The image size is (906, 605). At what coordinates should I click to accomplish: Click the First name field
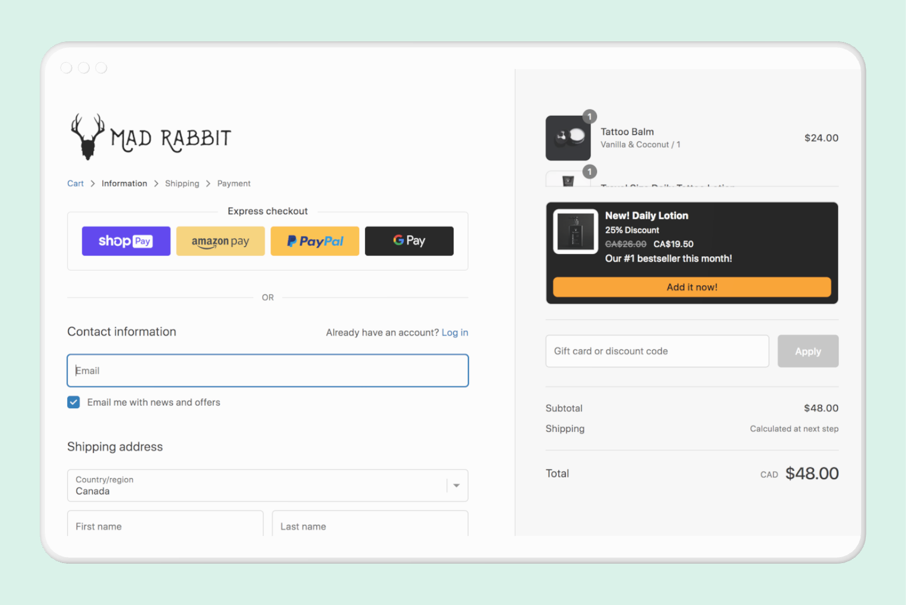165,524
